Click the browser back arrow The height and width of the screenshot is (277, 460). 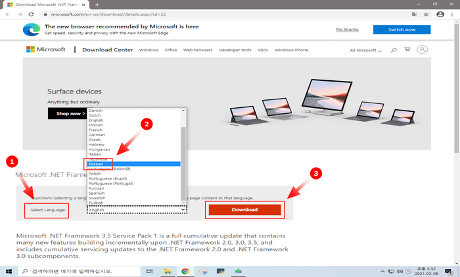(x=8, y=14)
